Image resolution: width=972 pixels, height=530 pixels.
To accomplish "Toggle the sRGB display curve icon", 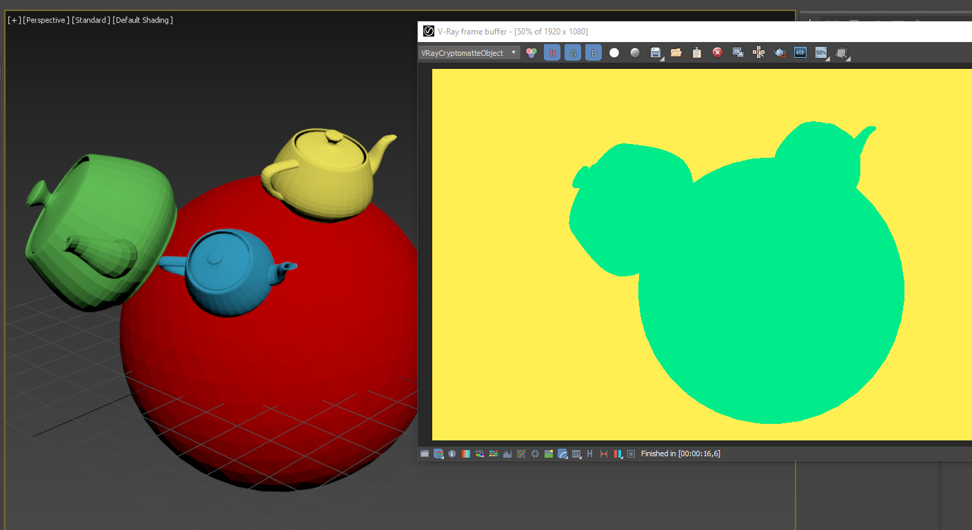I will [563, 453].
